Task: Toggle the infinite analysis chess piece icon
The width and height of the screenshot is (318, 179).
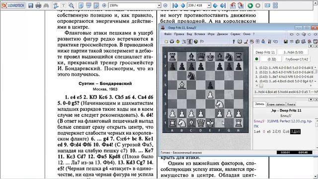Action: (190, 42)
